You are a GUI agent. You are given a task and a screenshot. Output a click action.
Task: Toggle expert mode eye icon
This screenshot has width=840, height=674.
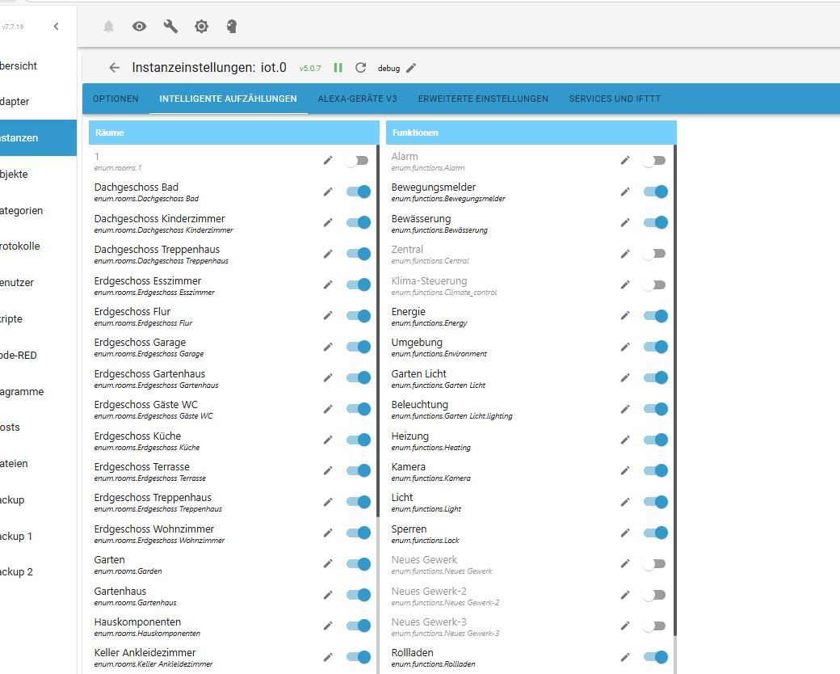[139, 27]
